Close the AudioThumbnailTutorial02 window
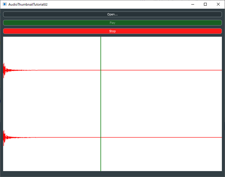Image resolution: width=225 pixels, height=177 pixels. pyautogui.click(x=218, y=4)
